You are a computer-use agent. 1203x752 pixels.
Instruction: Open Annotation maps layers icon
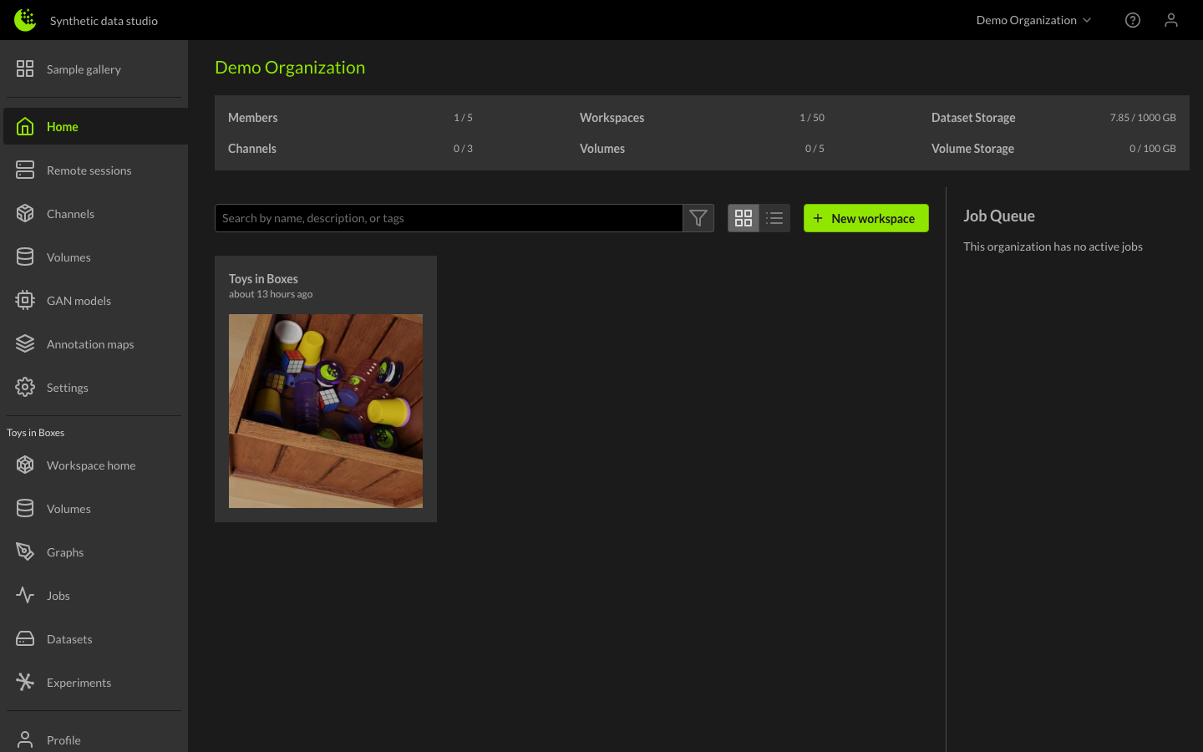pos(25,344)
